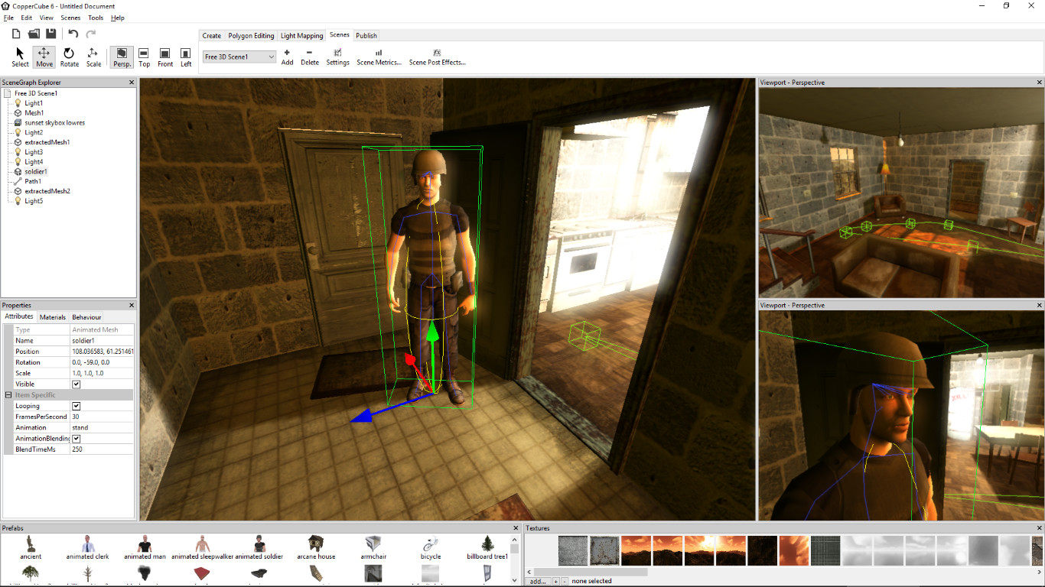Select the armchair prefab thumbnail
This screenshot has width=1045, height=587.
click(373, 543)
